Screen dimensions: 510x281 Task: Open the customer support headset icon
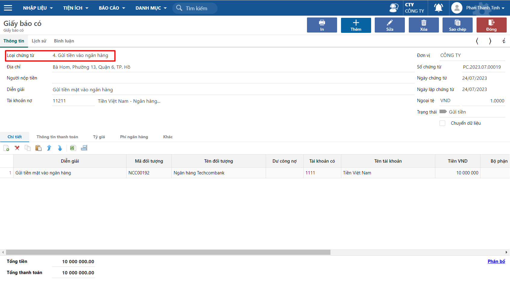tap(394, 8)
